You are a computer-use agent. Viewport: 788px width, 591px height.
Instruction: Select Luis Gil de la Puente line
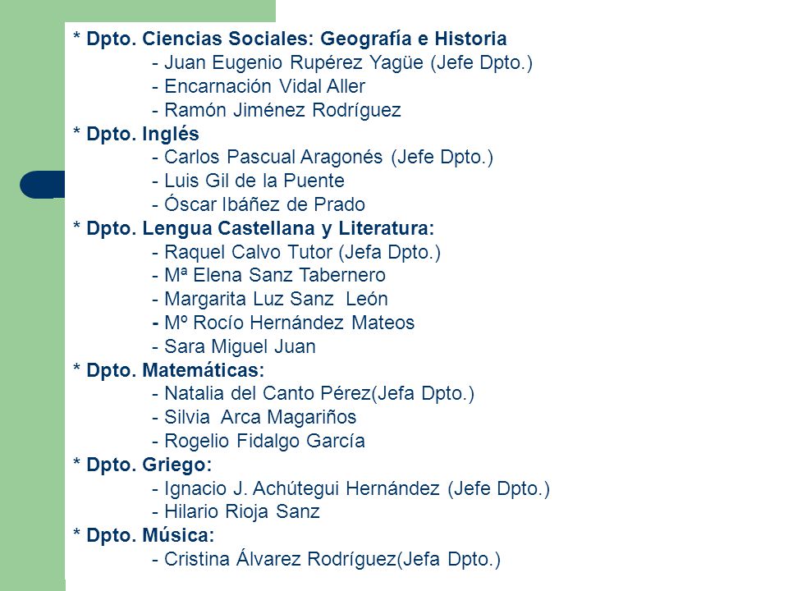[x=248, y=181]
